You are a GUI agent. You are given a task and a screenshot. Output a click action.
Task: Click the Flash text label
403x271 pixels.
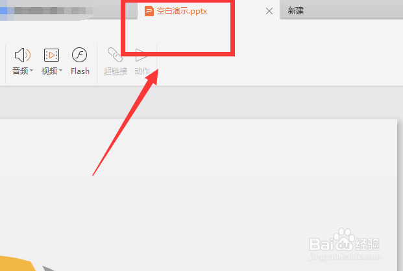point(80,71)
